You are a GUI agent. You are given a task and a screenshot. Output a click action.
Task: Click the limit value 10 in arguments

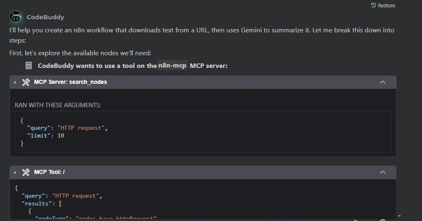[61, 135]
